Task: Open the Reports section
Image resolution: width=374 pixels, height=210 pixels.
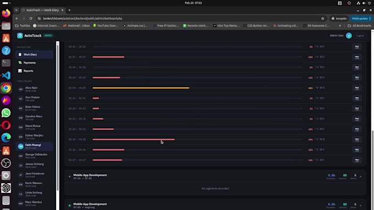Action: click(34, 71)
